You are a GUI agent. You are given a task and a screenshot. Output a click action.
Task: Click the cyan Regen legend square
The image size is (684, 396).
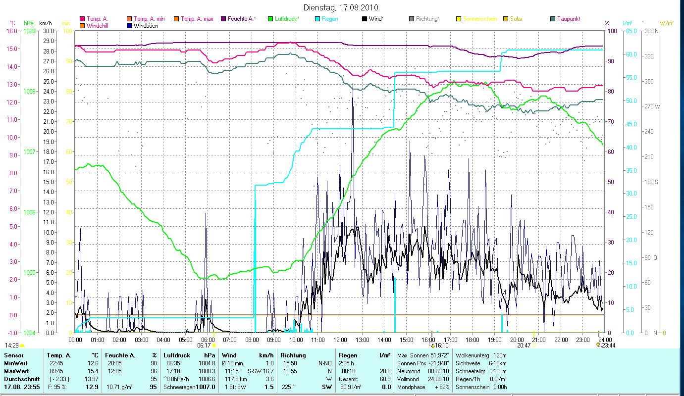click(x=317, y=19)
